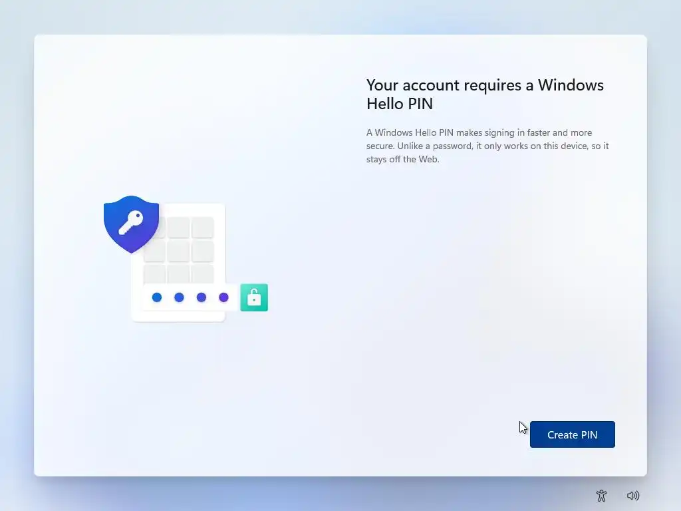Click the second PIN dot in illustration
Viewport: 681px width, 511px height.
click(179, 297)
